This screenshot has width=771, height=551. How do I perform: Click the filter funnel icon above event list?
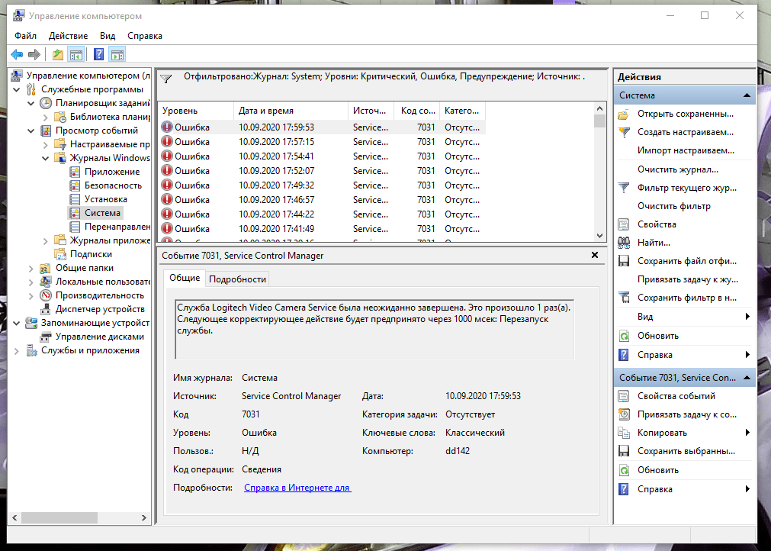click(167, 78)
